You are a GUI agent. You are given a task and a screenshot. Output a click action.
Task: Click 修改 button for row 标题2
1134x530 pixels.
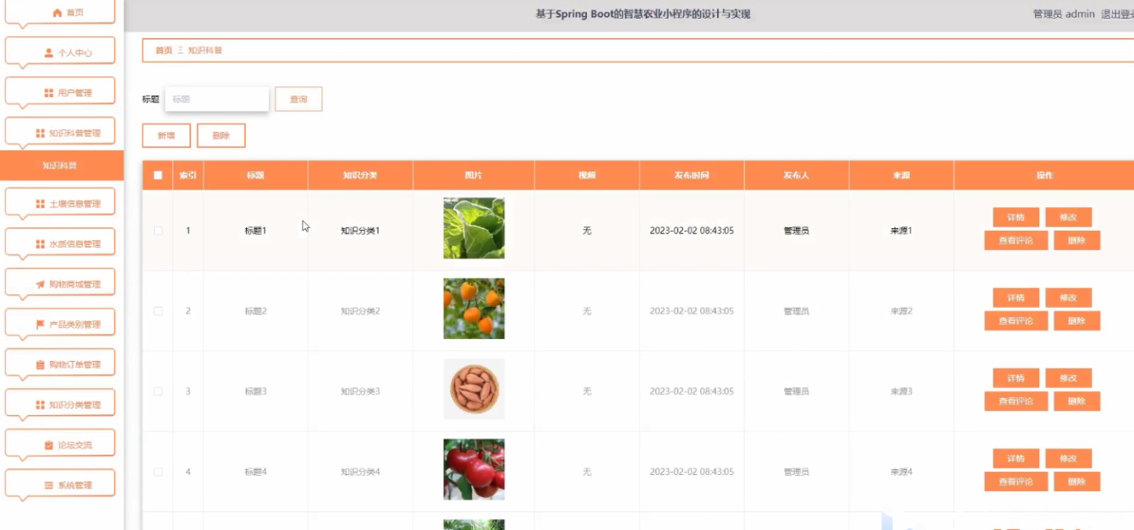tap(1068, 298)
